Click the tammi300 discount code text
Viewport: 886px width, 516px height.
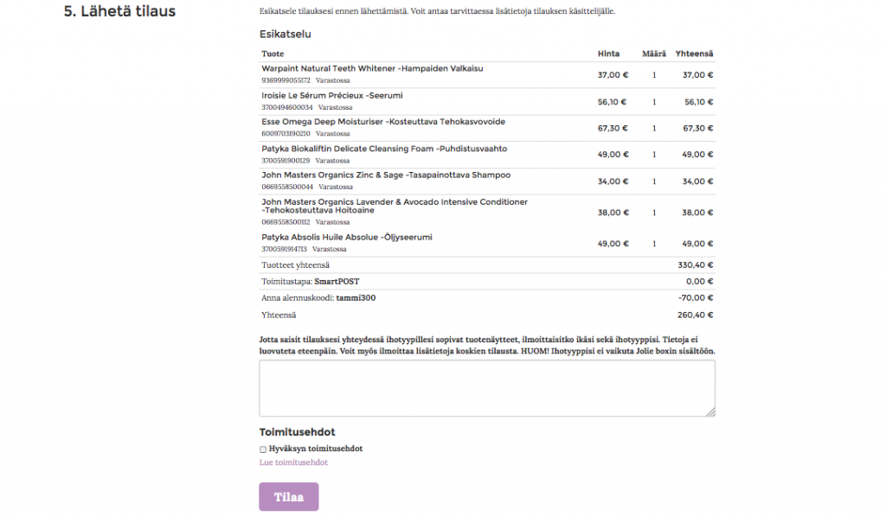coord(356,298)
